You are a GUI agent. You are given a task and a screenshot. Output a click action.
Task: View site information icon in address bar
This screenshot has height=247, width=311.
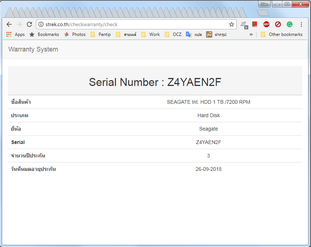click(41, 24)
